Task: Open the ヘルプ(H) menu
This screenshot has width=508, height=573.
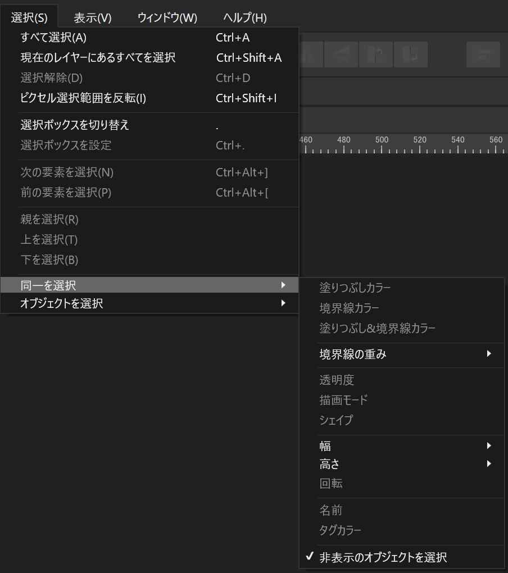Action: point(244,17)
